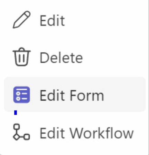Tap the workflow diagram glyph
Viewport: 149px width, 155px height.
pyautogui.click(x=22, y=132)
